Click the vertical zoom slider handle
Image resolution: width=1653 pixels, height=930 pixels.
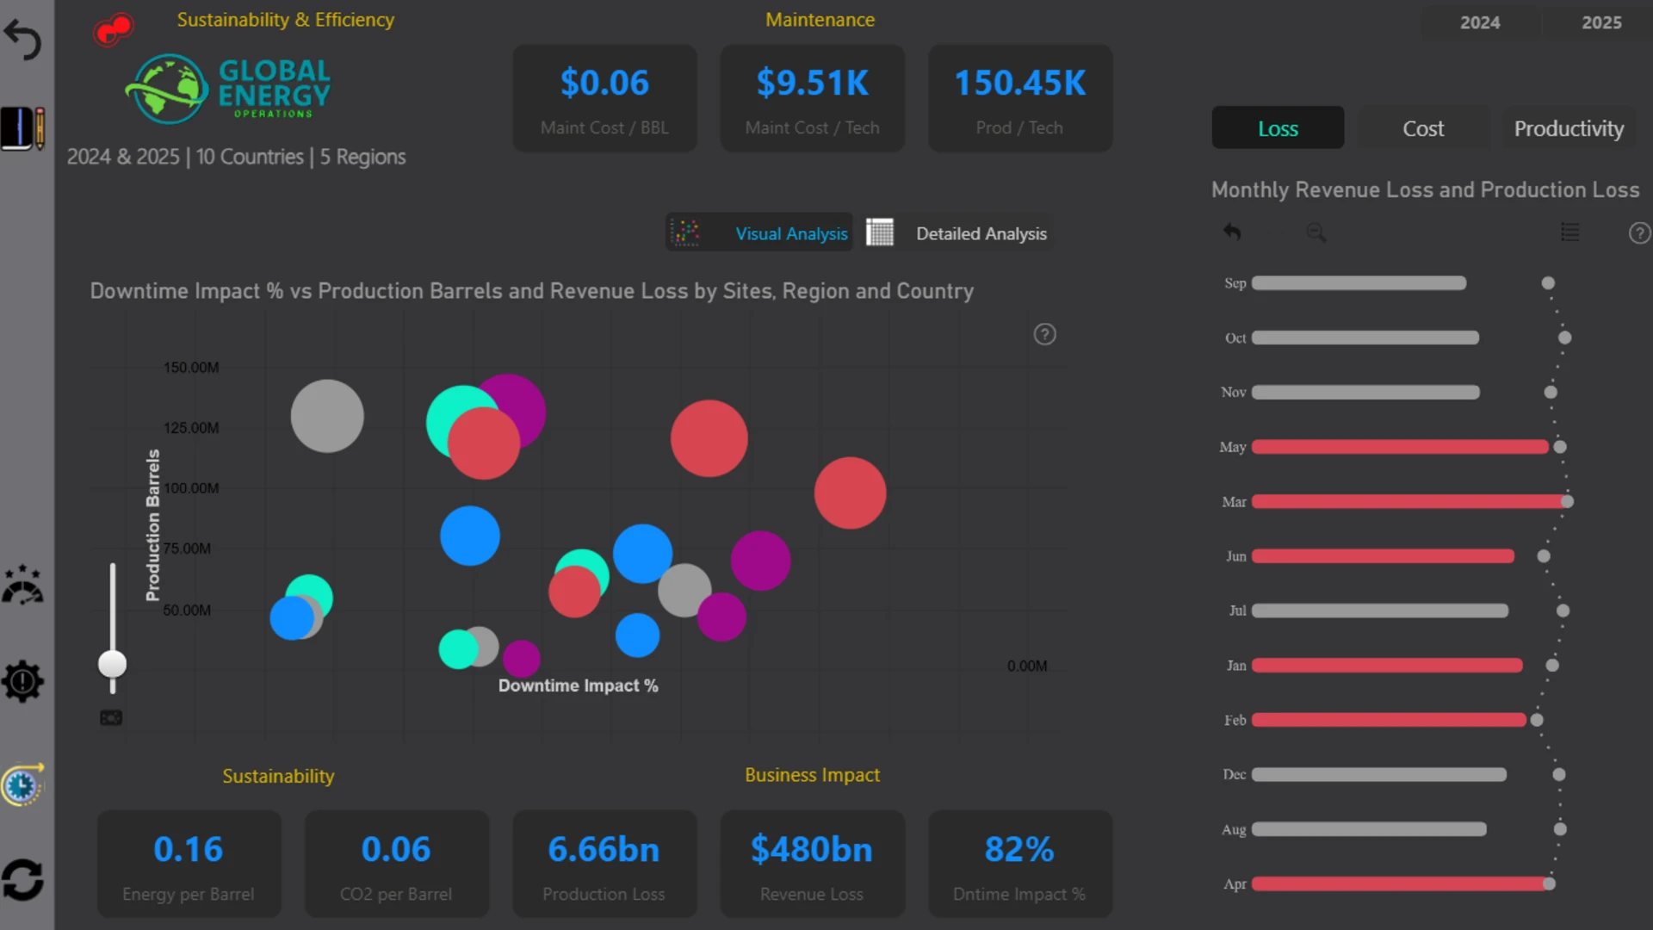(112, 664)
